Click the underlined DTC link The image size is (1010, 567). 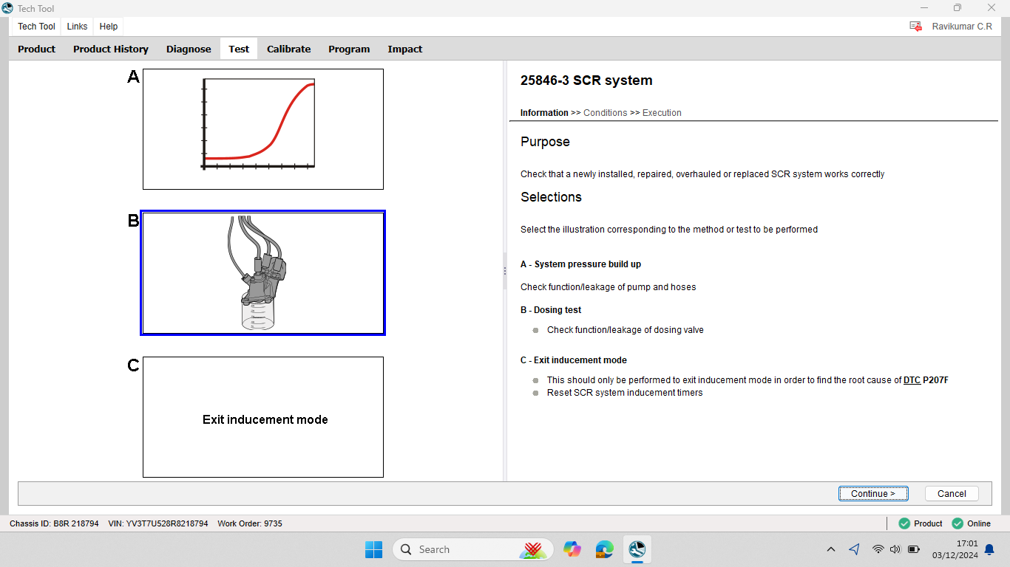(912, 380)
